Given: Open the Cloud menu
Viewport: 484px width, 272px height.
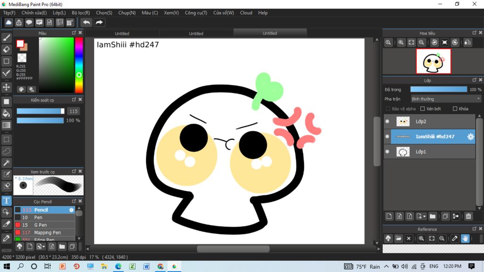Looking at the screenshot, I should [x=246, y=13].
